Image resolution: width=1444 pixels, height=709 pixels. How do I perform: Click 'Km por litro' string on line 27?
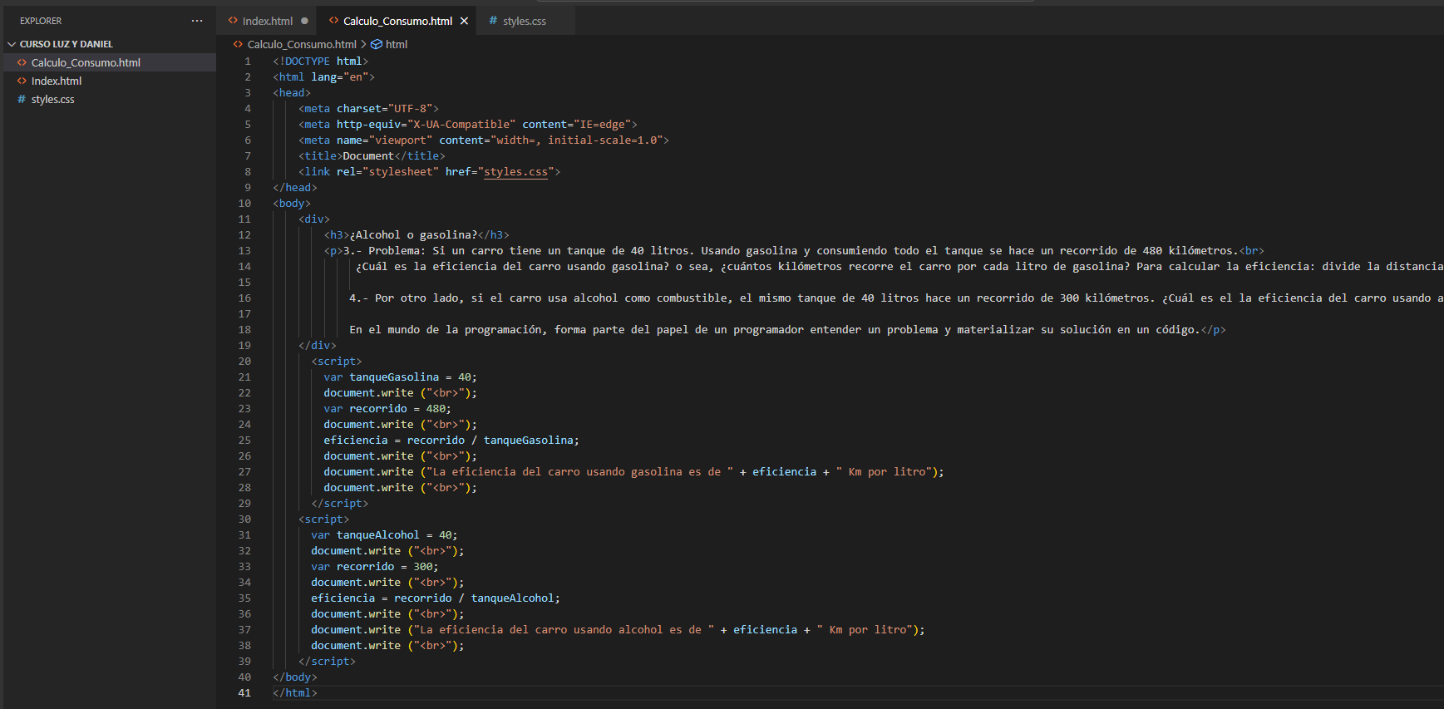point(886,472)
